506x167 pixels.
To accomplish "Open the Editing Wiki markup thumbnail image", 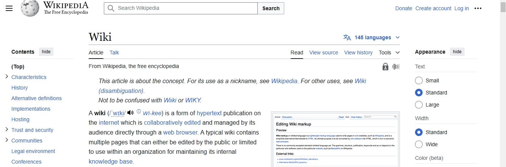I will pos(335,140).
